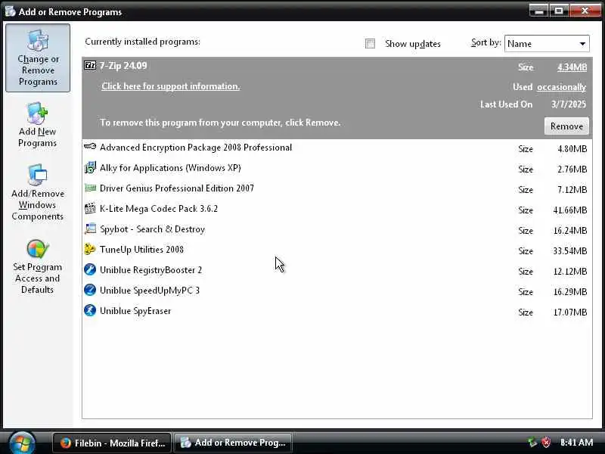This screenshot has height=454, width=605.
Task: Select TuneUp Utilities 2008 entry
Action: (x=337, y=250)
